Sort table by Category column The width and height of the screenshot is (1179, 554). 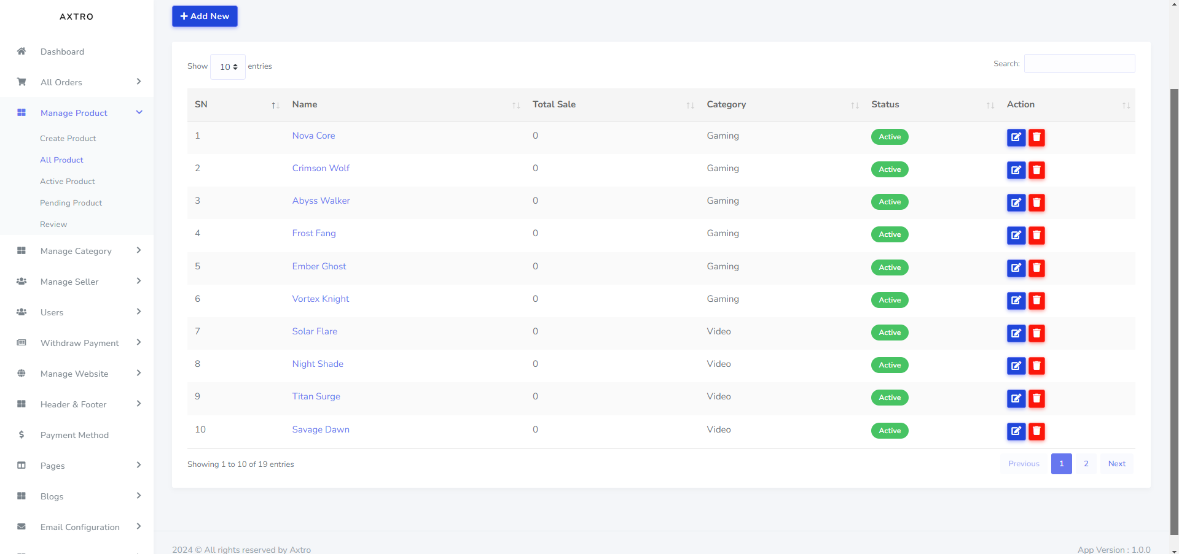click(x=854, y=106)
